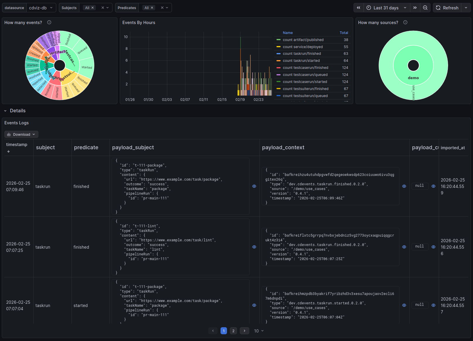
Task: Remove the All tag in Subjects filter
Action: [93, 8]
